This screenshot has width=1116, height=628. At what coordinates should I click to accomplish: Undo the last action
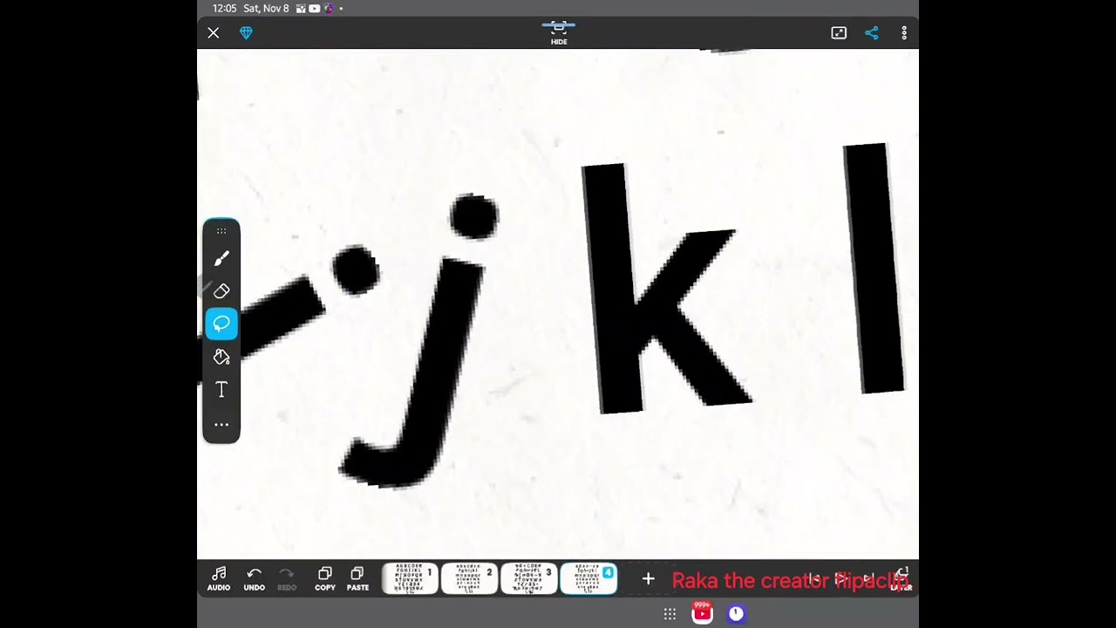click(x=254, y=578)
